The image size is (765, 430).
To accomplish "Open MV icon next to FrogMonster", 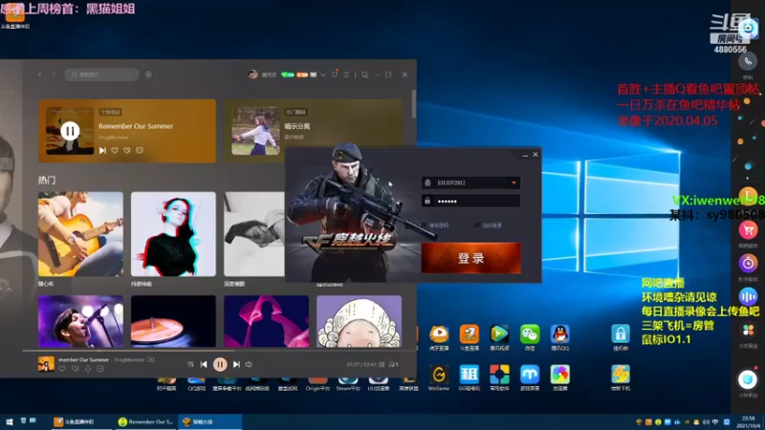I will click(151, 360).
